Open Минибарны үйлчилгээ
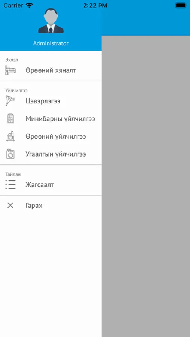 point(51,119)
